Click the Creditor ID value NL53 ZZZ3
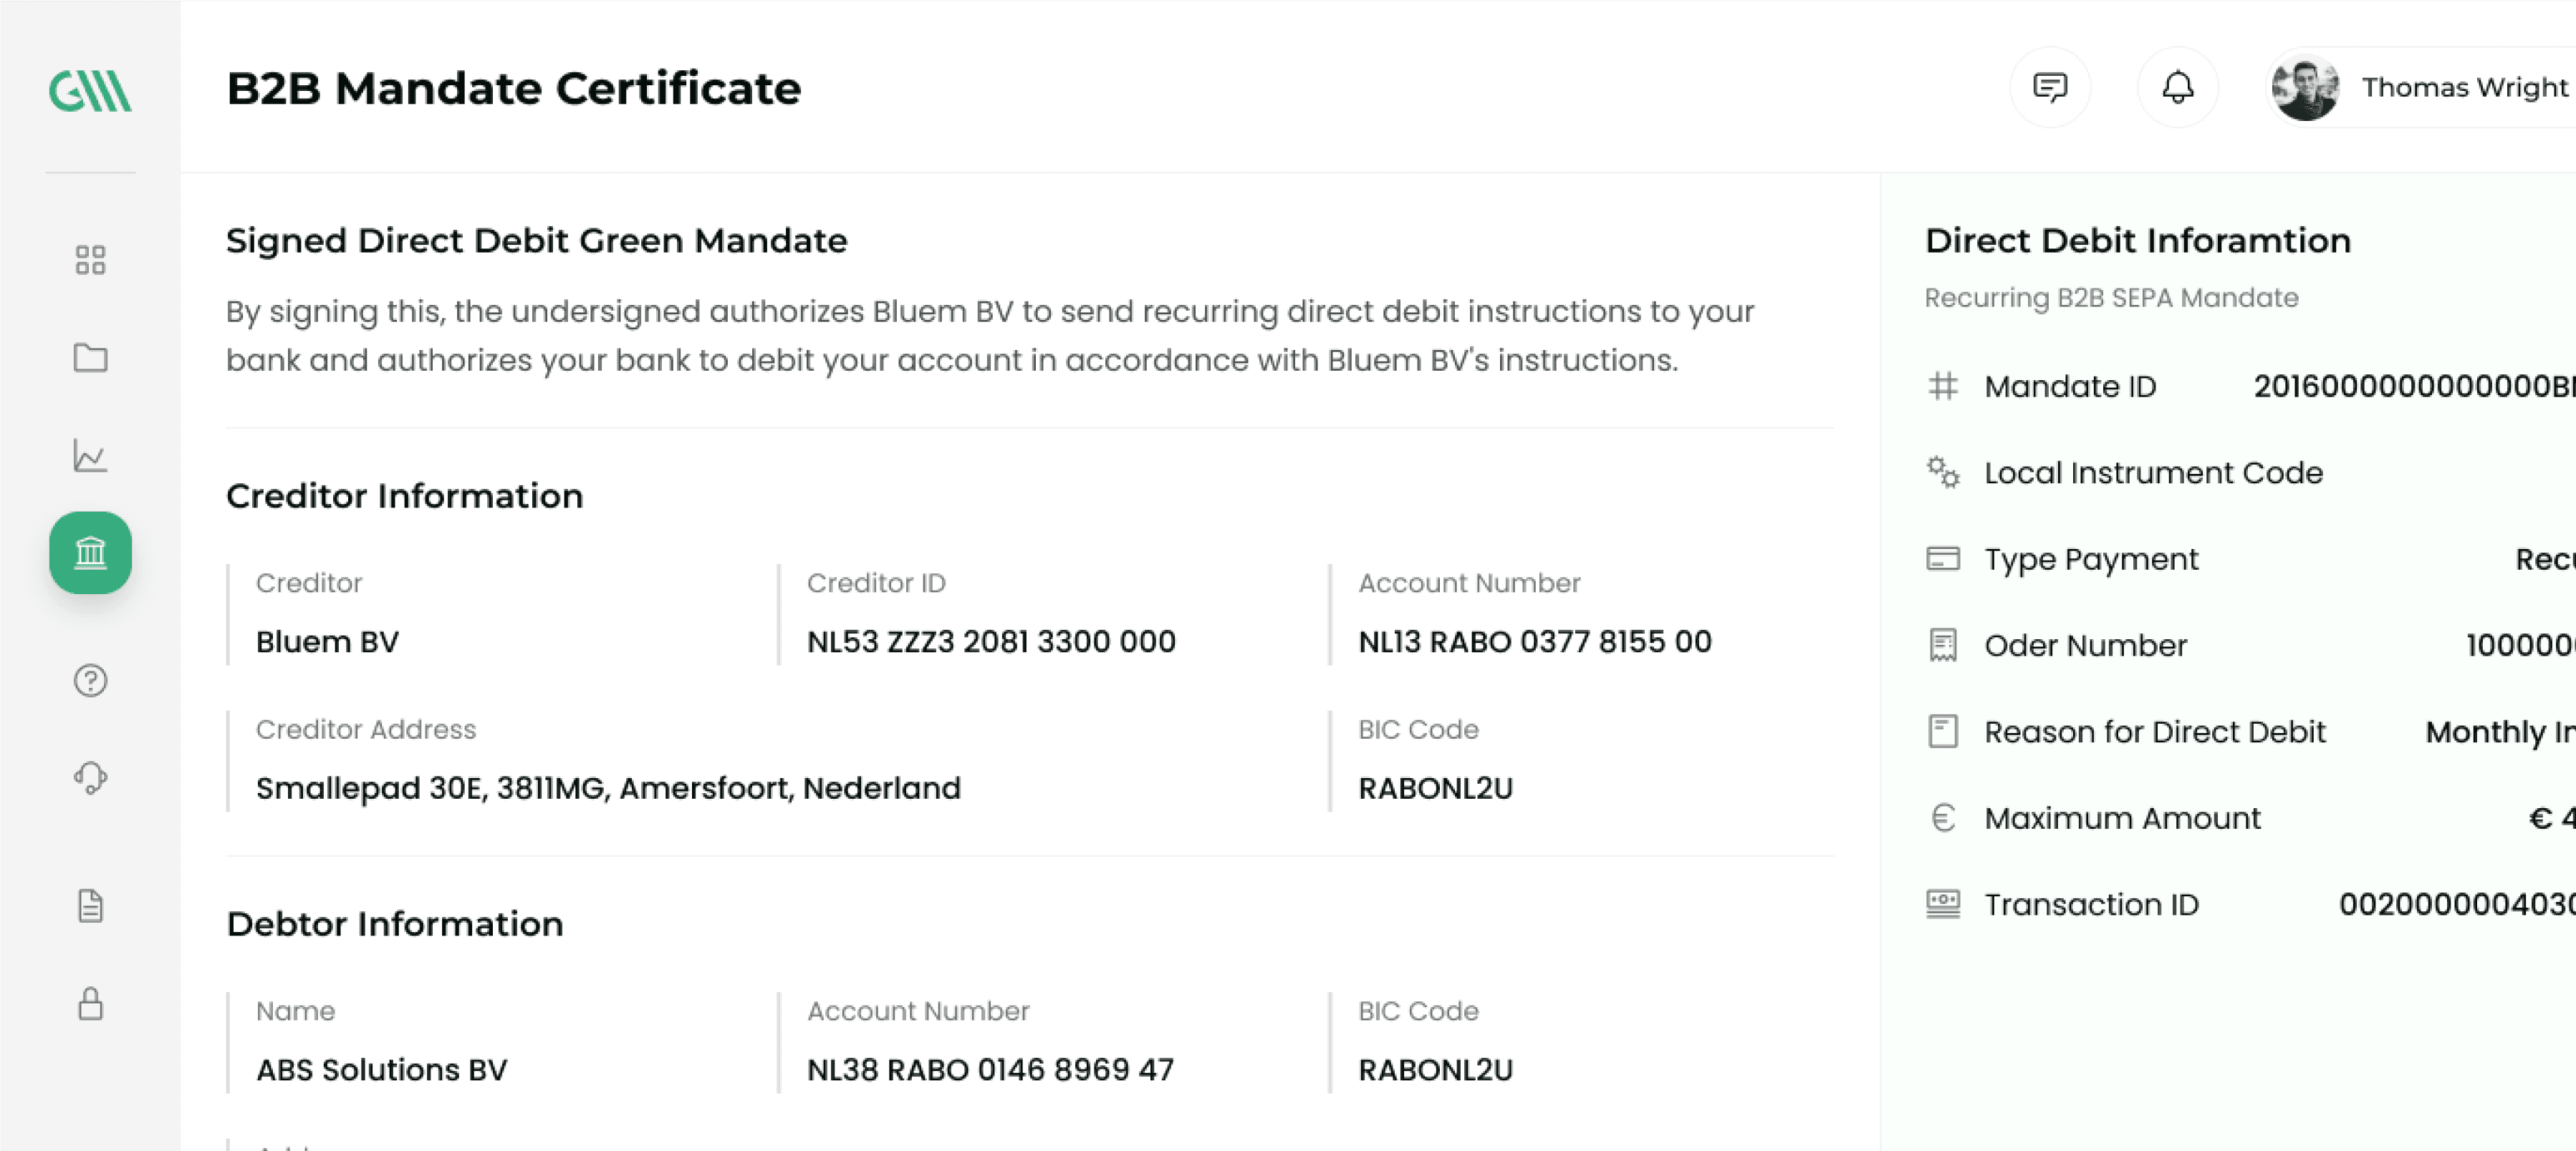This screenshot has width=2576, height=1151. 991,641
